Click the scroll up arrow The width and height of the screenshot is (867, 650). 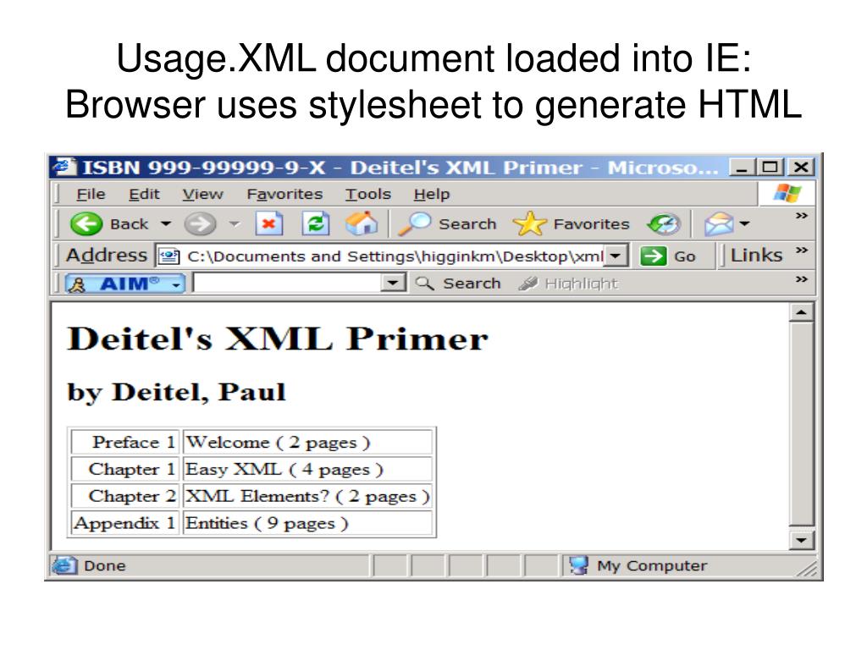(x=801, y=313)
